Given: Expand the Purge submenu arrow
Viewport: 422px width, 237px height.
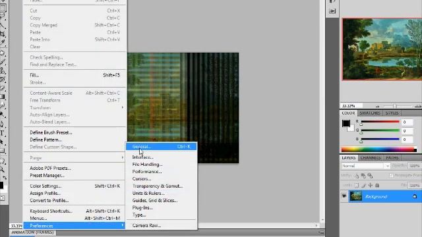Looking at the screenshot, I should tap(123, 158).
